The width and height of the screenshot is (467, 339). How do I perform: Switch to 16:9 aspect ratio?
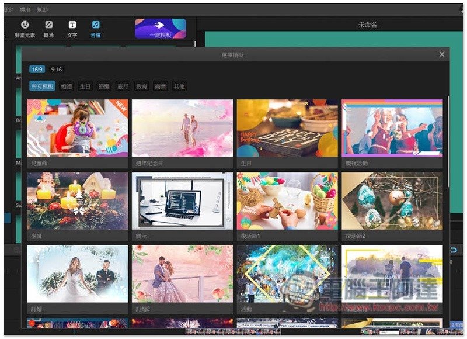[37, 70]
